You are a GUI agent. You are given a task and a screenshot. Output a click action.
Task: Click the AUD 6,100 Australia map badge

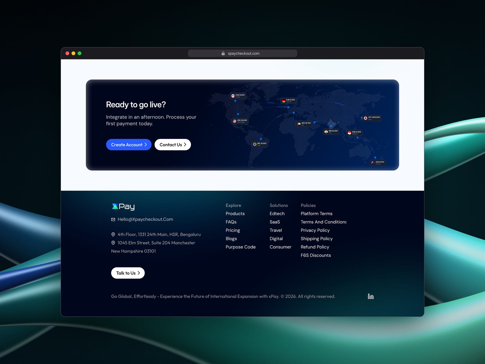(378, 162)
